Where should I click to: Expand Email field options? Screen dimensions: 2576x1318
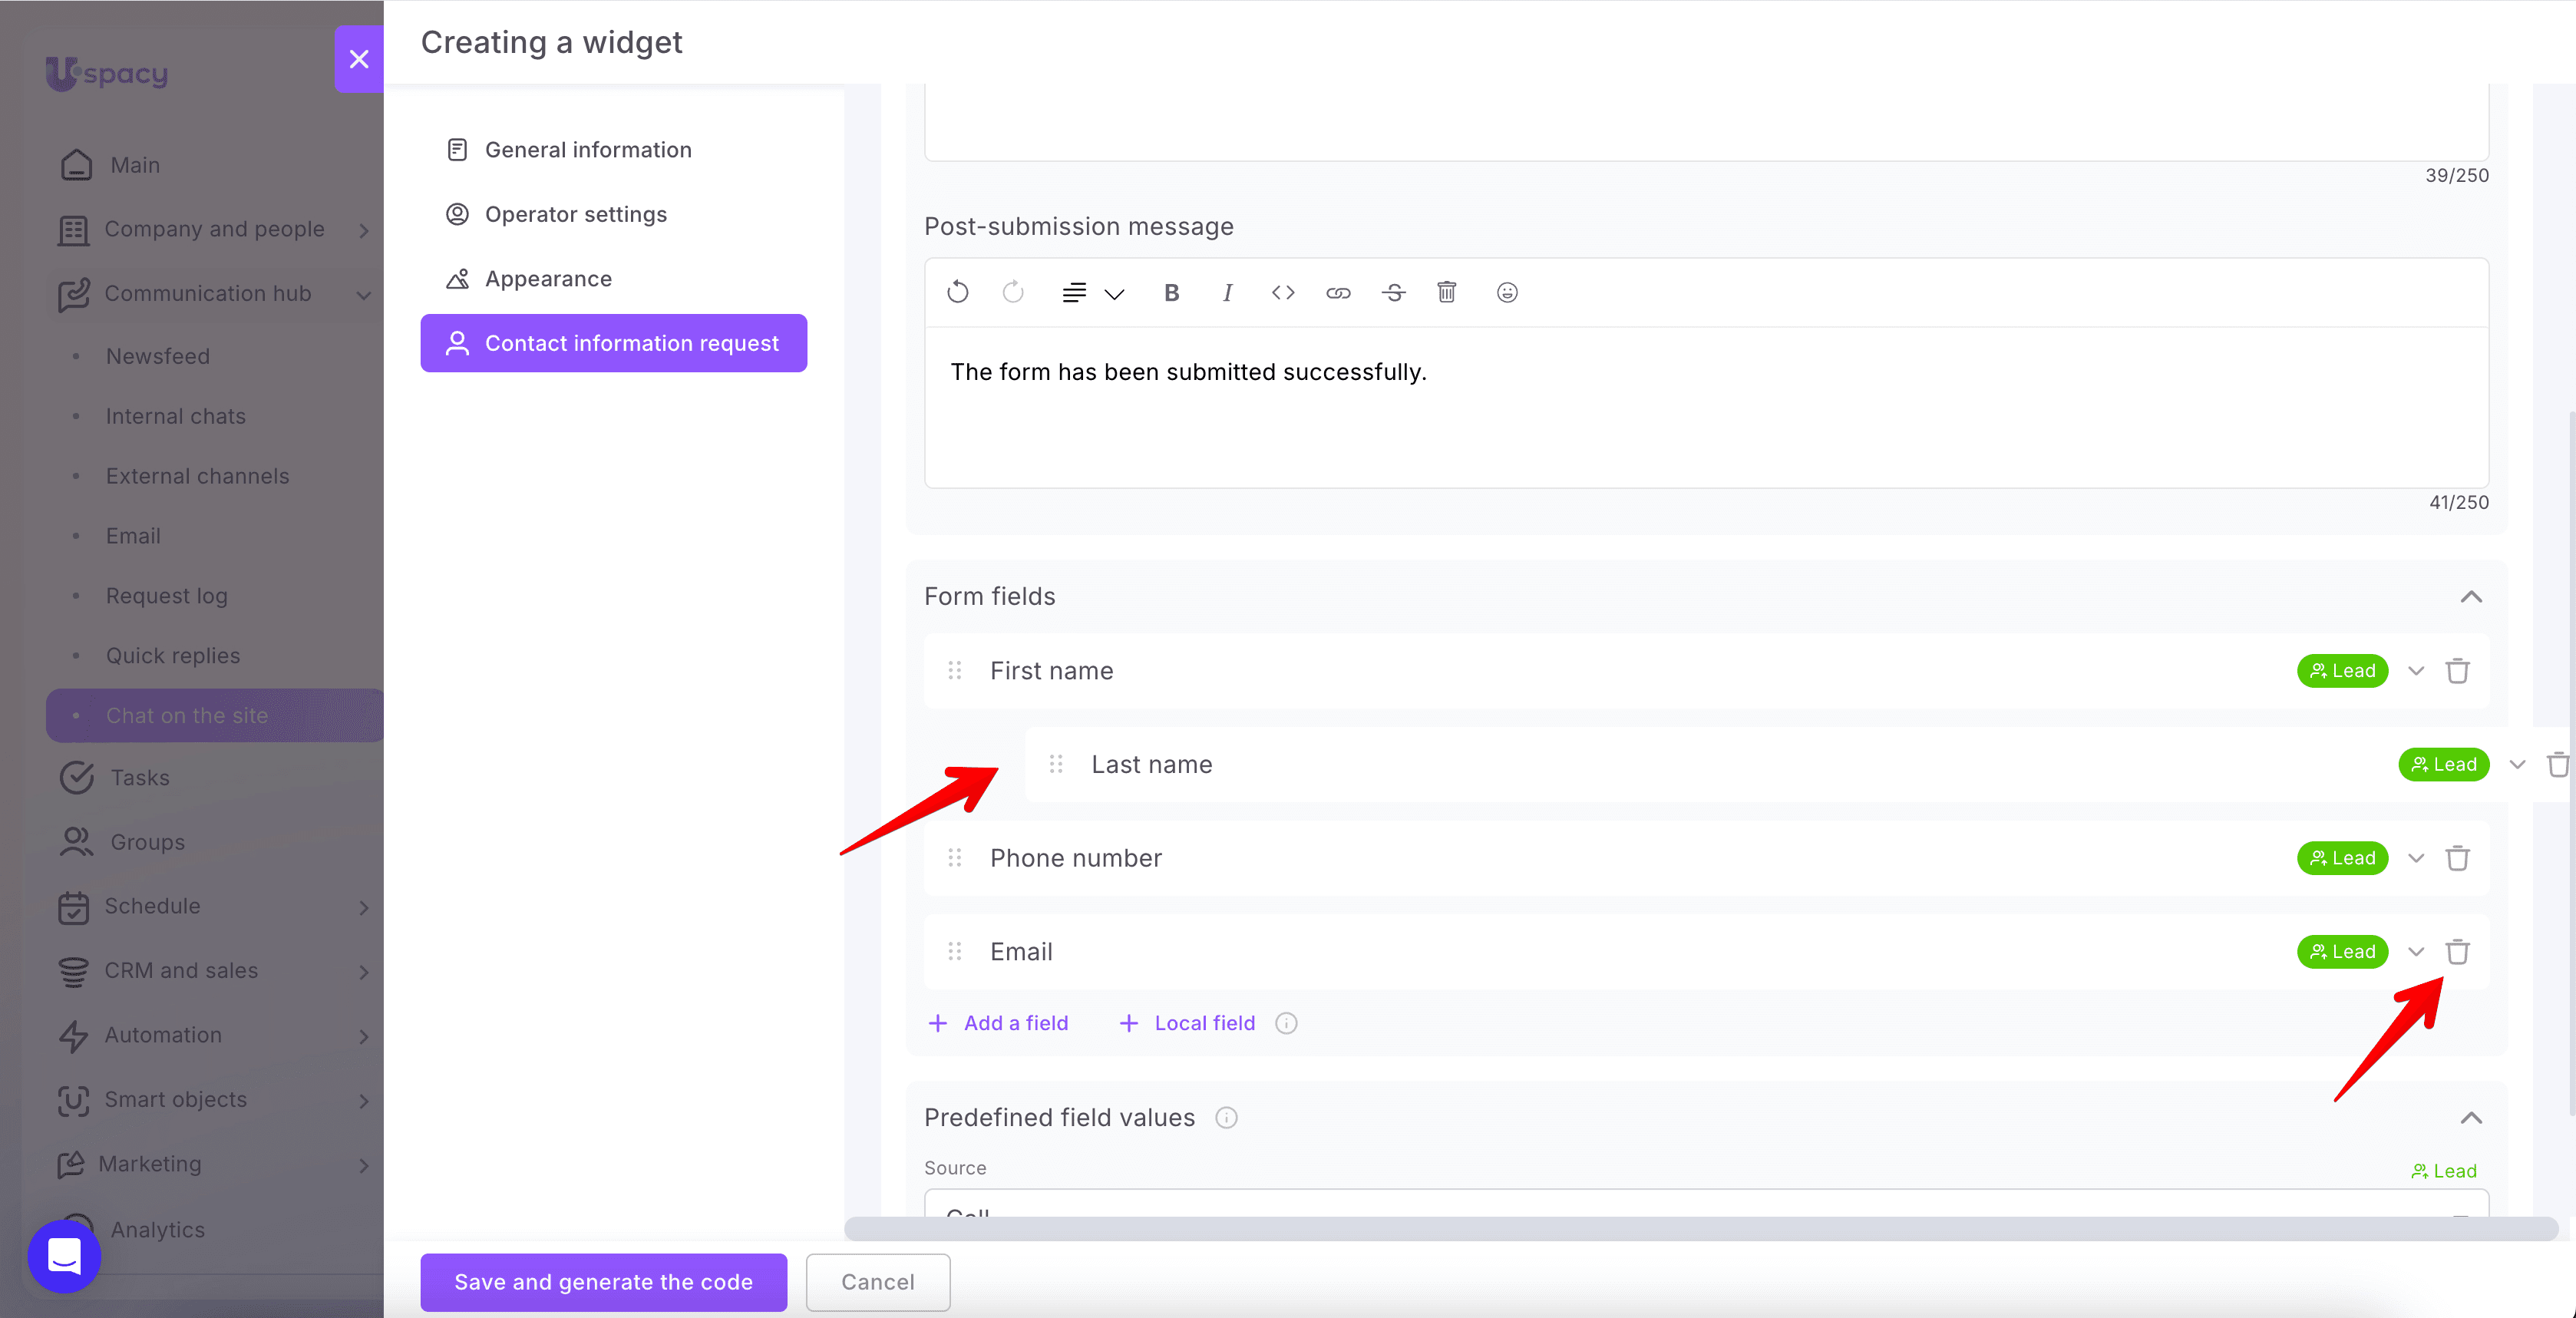click(2416, 952)
